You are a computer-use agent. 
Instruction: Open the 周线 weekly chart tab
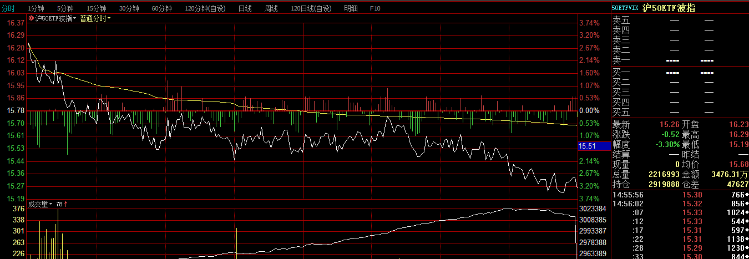(x=271, y=8)
